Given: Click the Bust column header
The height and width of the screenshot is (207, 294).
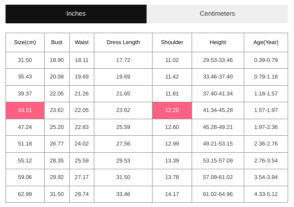Looking at the screenshot, I should [57, 42].
